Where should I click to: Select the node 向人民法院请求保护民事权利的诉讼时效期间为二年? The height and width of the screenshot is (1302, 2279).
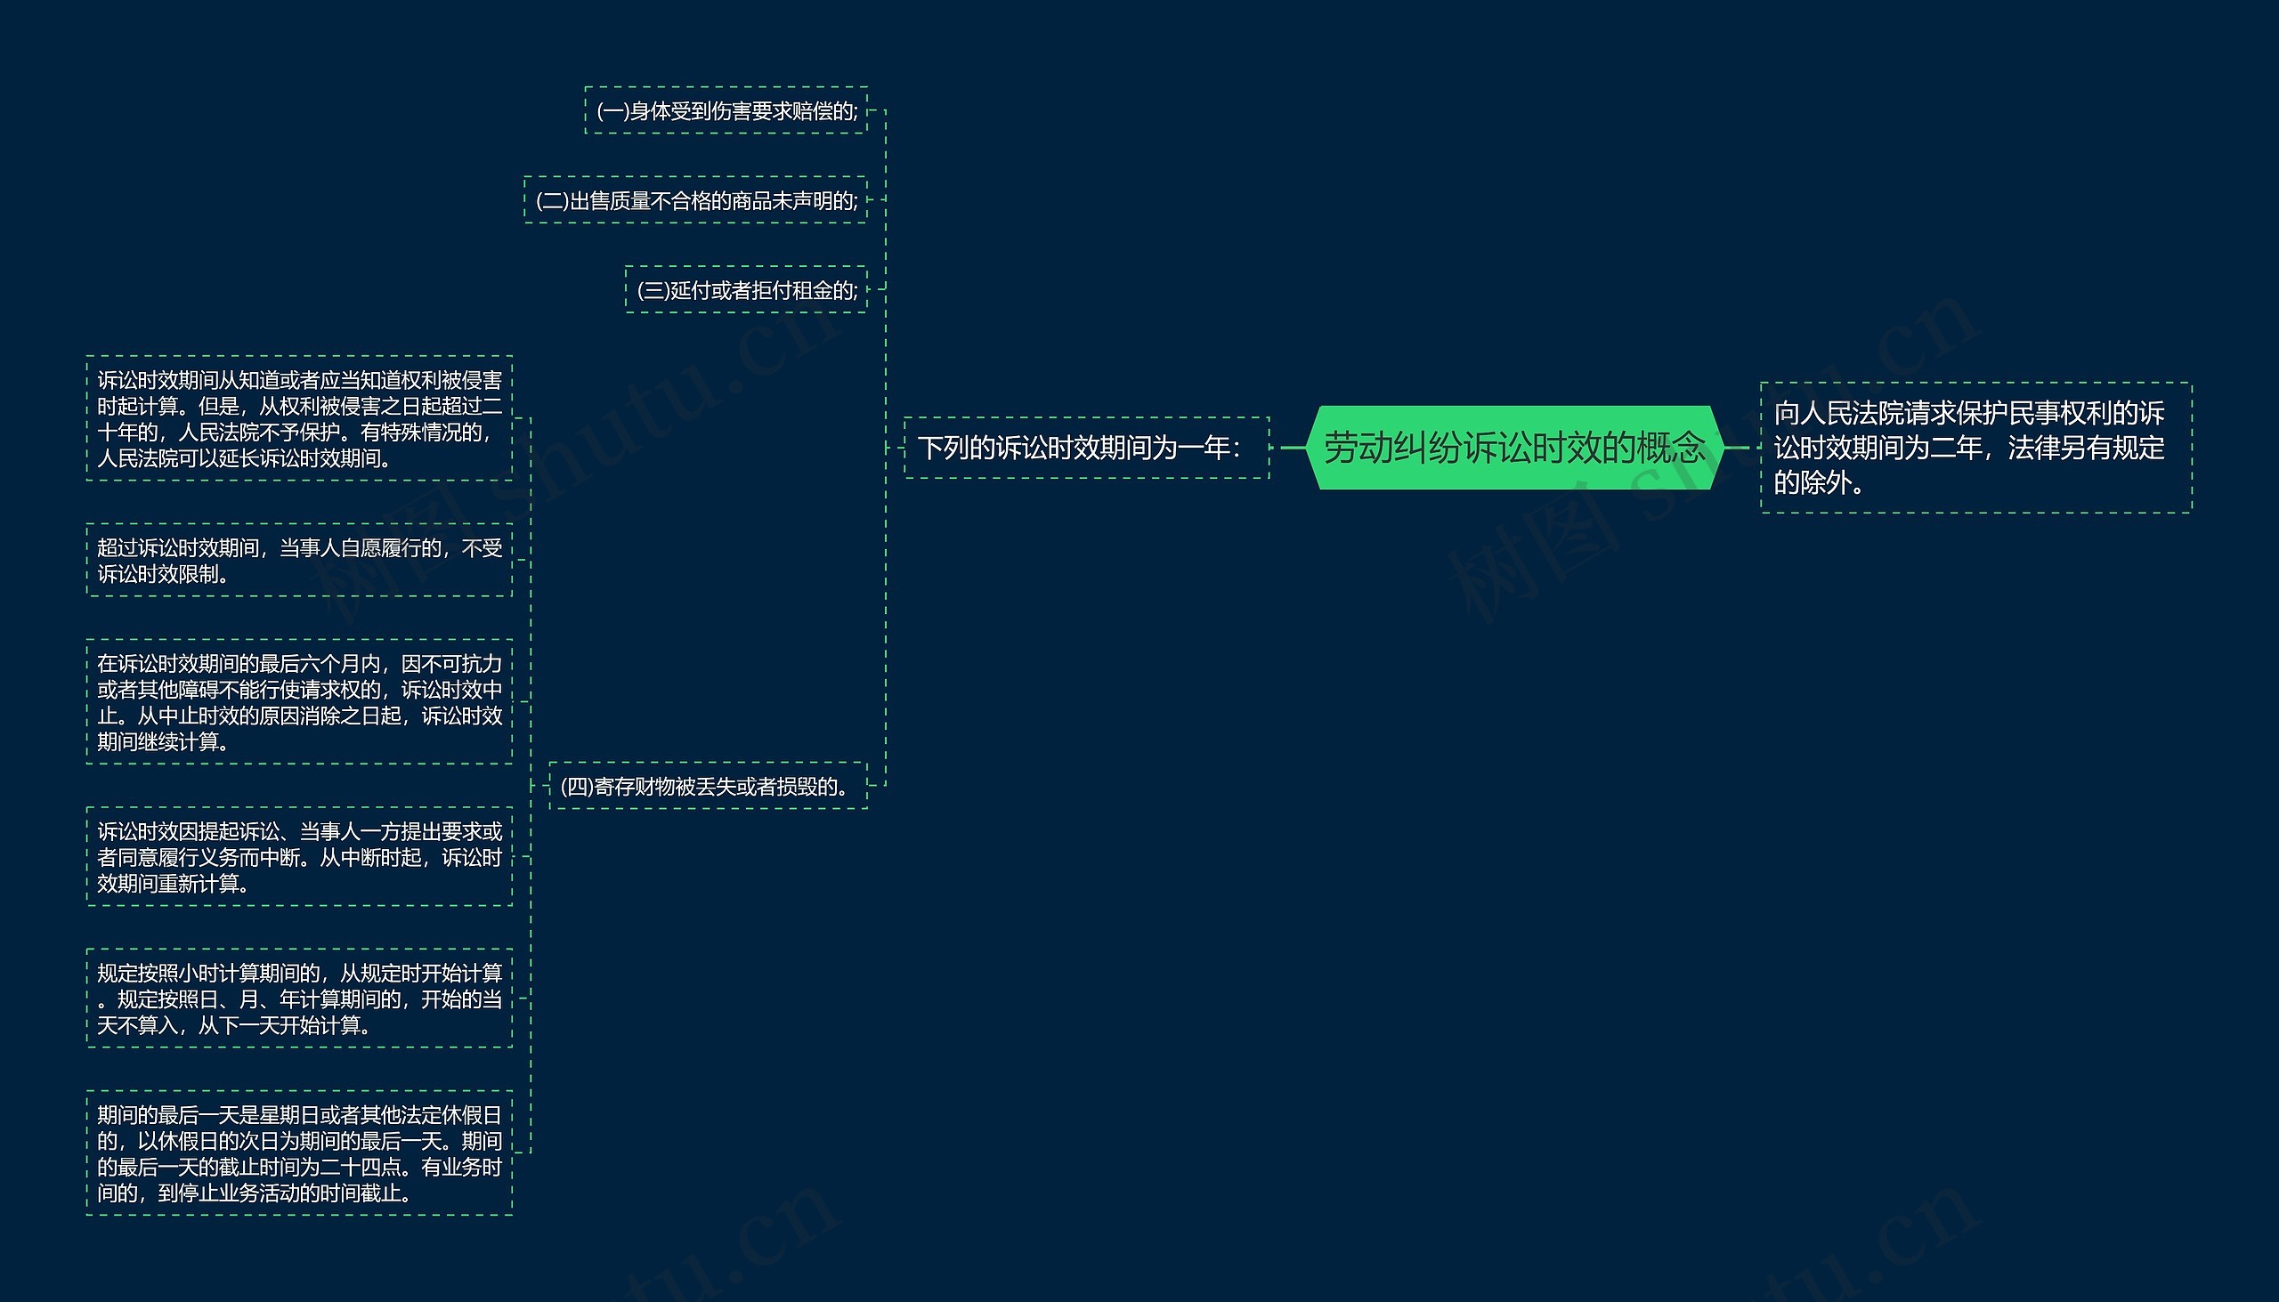[1975, 447]
